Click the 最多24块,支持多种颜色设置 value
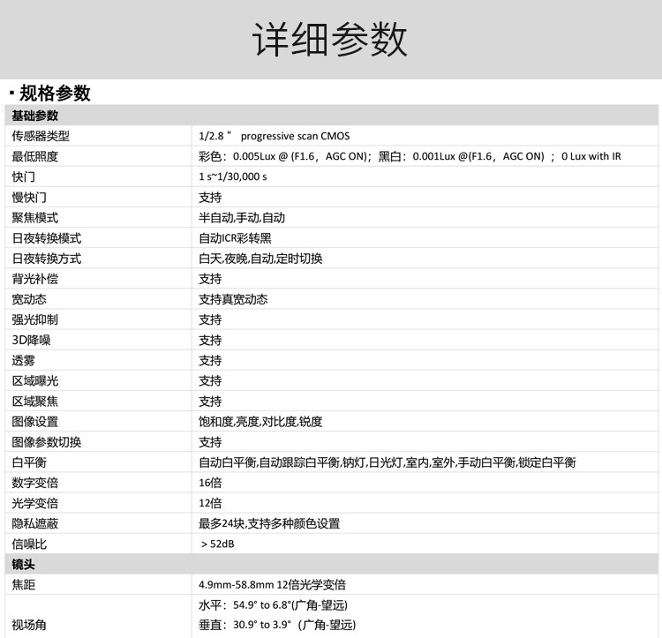Image resolution: width=662 pixels, height=638 pixels. point(269,523)
